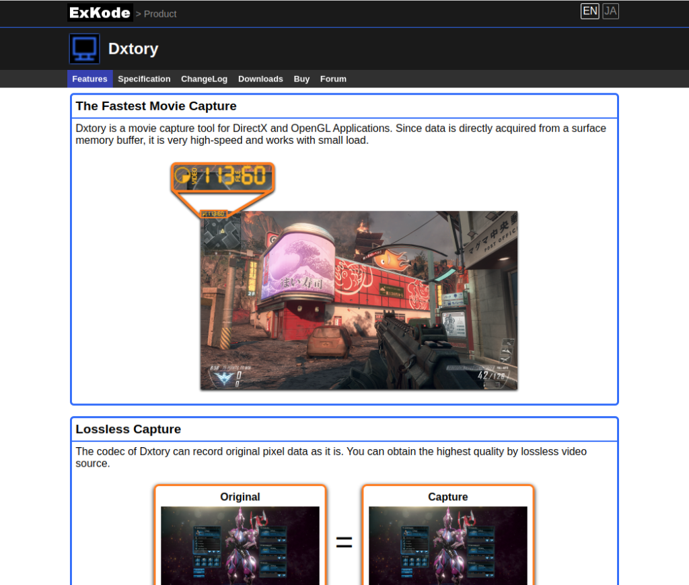Click the Dxtory page title
This screenshot has width=689, height=585.
133,49
